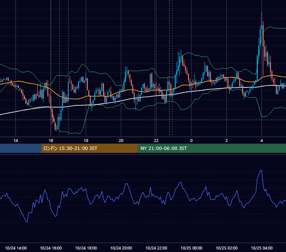This screenshot has width=286, height=252.
Task: Select the 10/25 02:00 date axis label
Action: (x=227, y=248)
